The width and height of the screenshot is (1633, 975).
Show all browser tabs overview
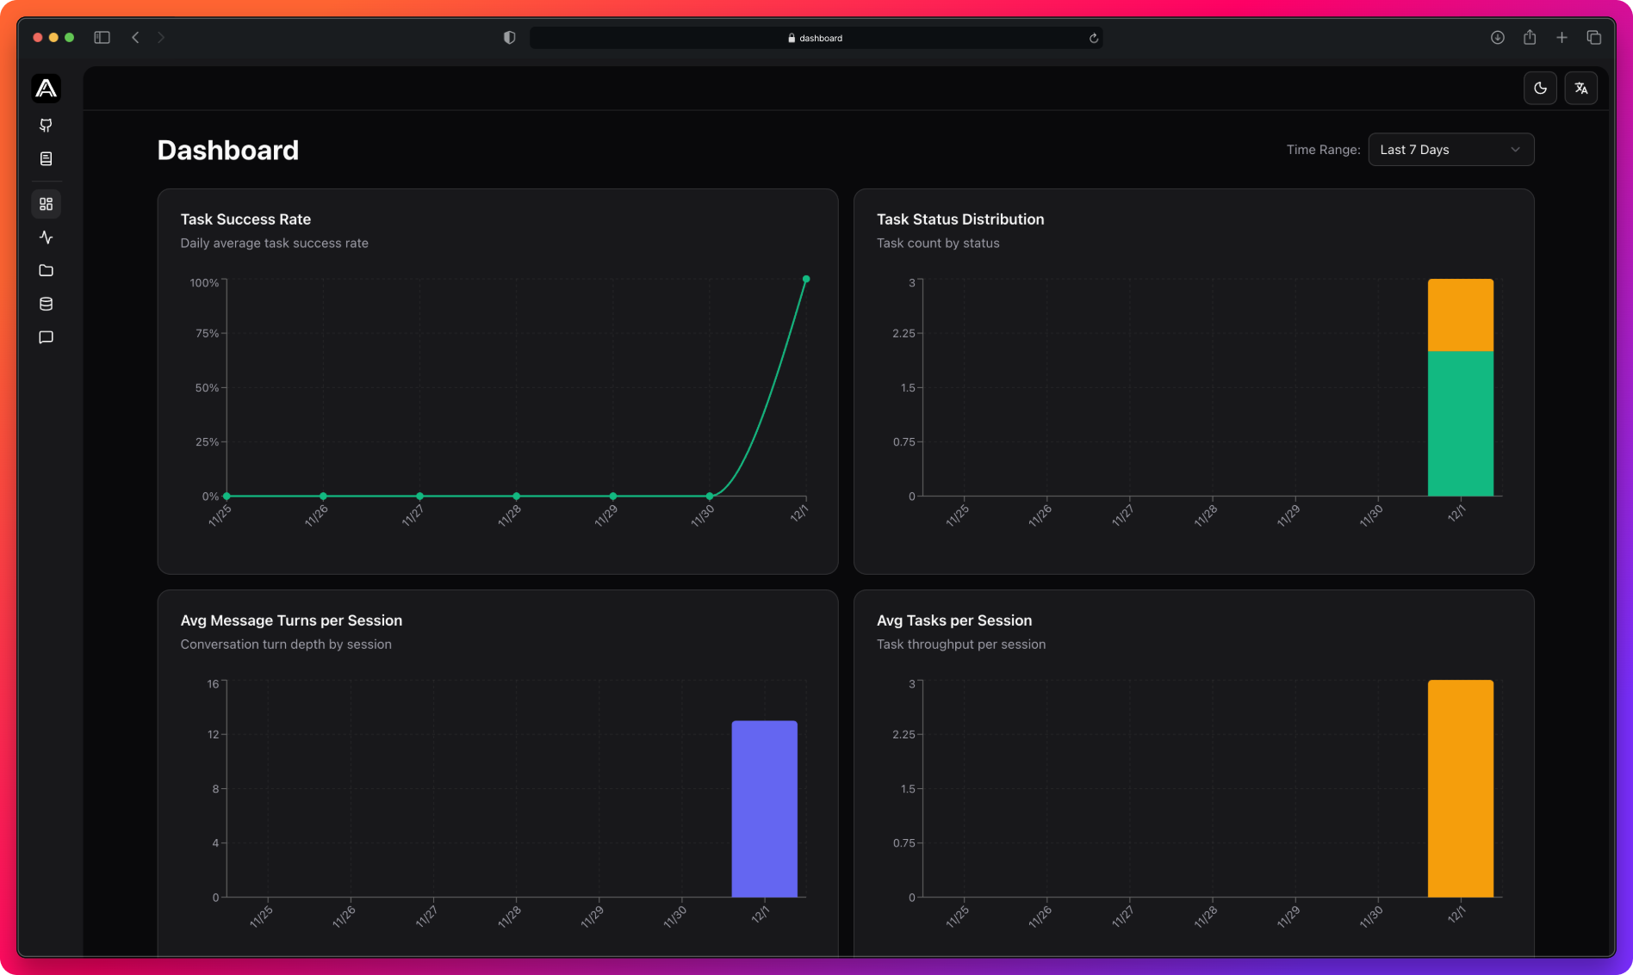point(1594,37)
